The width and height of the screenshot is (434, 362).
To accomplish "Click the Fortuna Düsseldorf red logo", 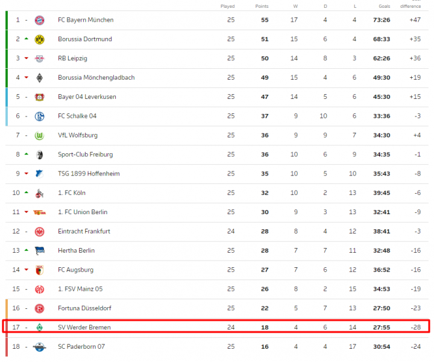I will pos(40,308).
